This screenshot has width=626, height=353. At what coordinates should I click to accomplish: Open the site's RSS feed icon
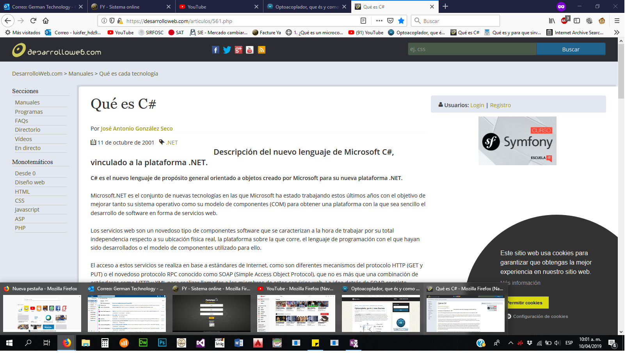coord(261,50)
